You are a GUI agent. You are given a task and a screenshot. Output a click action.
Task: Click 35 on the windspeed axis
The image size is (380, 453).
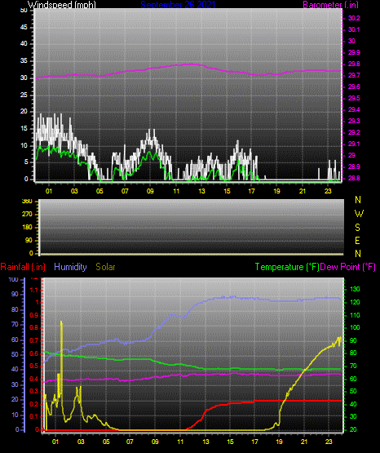(x=24, y=61)
